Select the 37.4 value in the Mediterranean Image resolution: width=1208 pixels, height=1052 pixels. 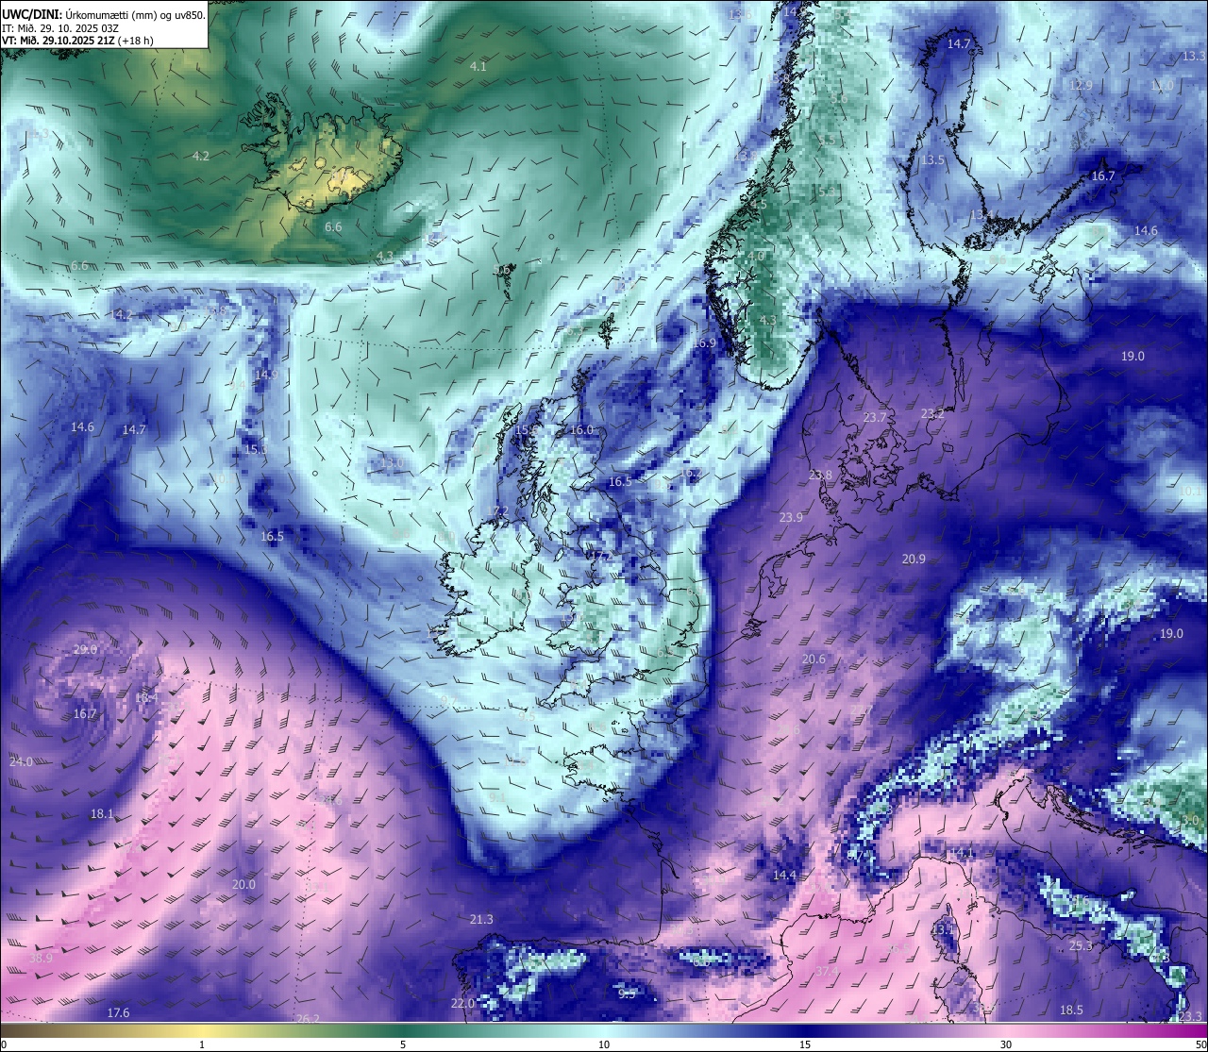coord(827,971)
